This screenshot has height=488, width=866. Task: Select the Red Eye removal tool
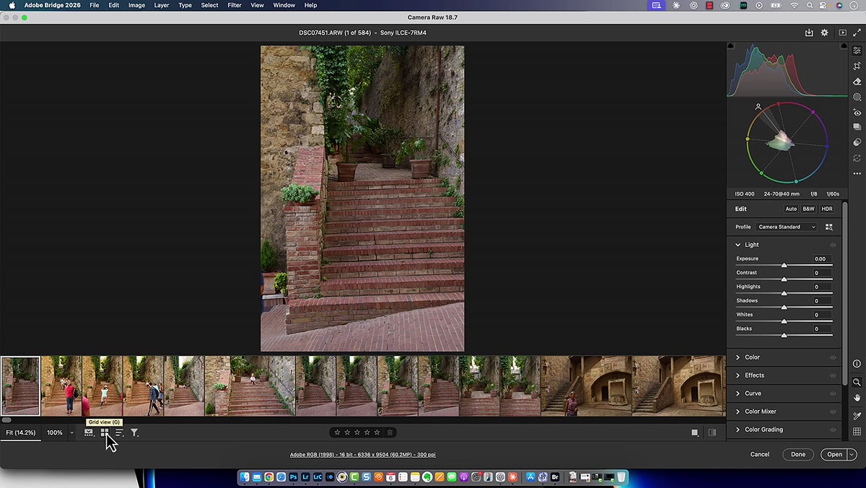coord(857,113)
